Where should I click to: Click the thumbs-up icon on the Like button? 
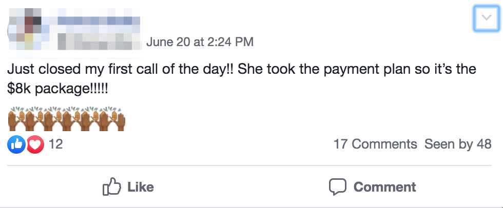click(111, 187)
